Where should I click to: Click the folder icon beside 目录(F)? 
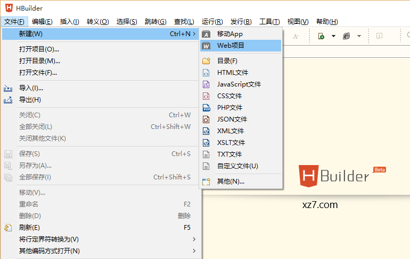click(206, 61)
